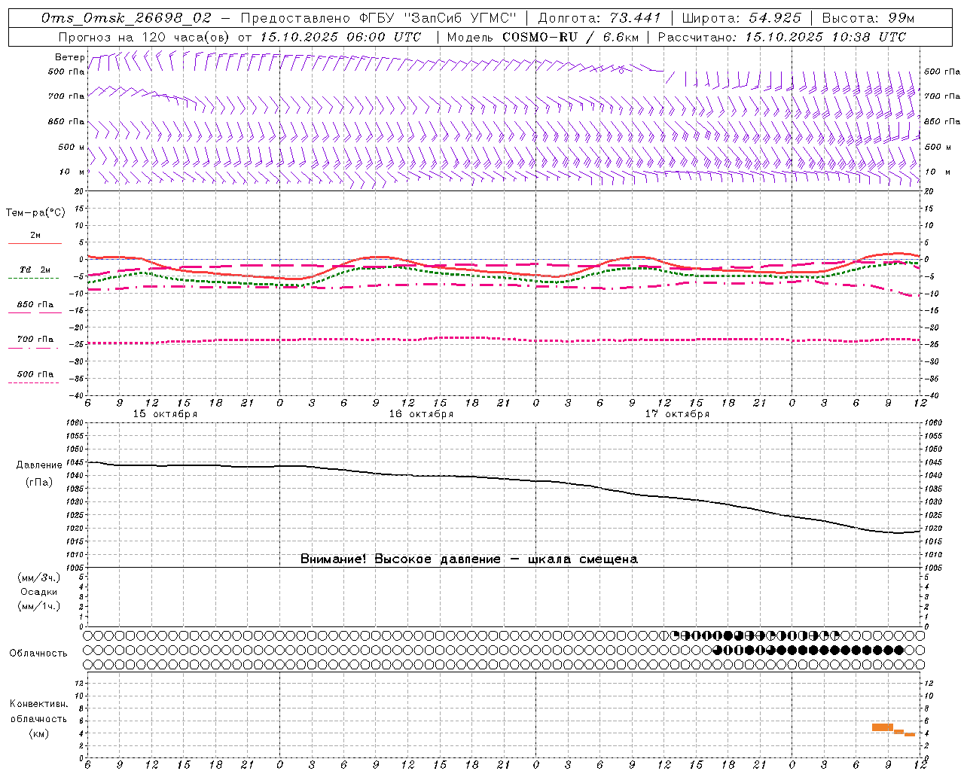Click the 1060 value on the left pressure axis
This screenshot has height=771, width=964.
(73, 422)
